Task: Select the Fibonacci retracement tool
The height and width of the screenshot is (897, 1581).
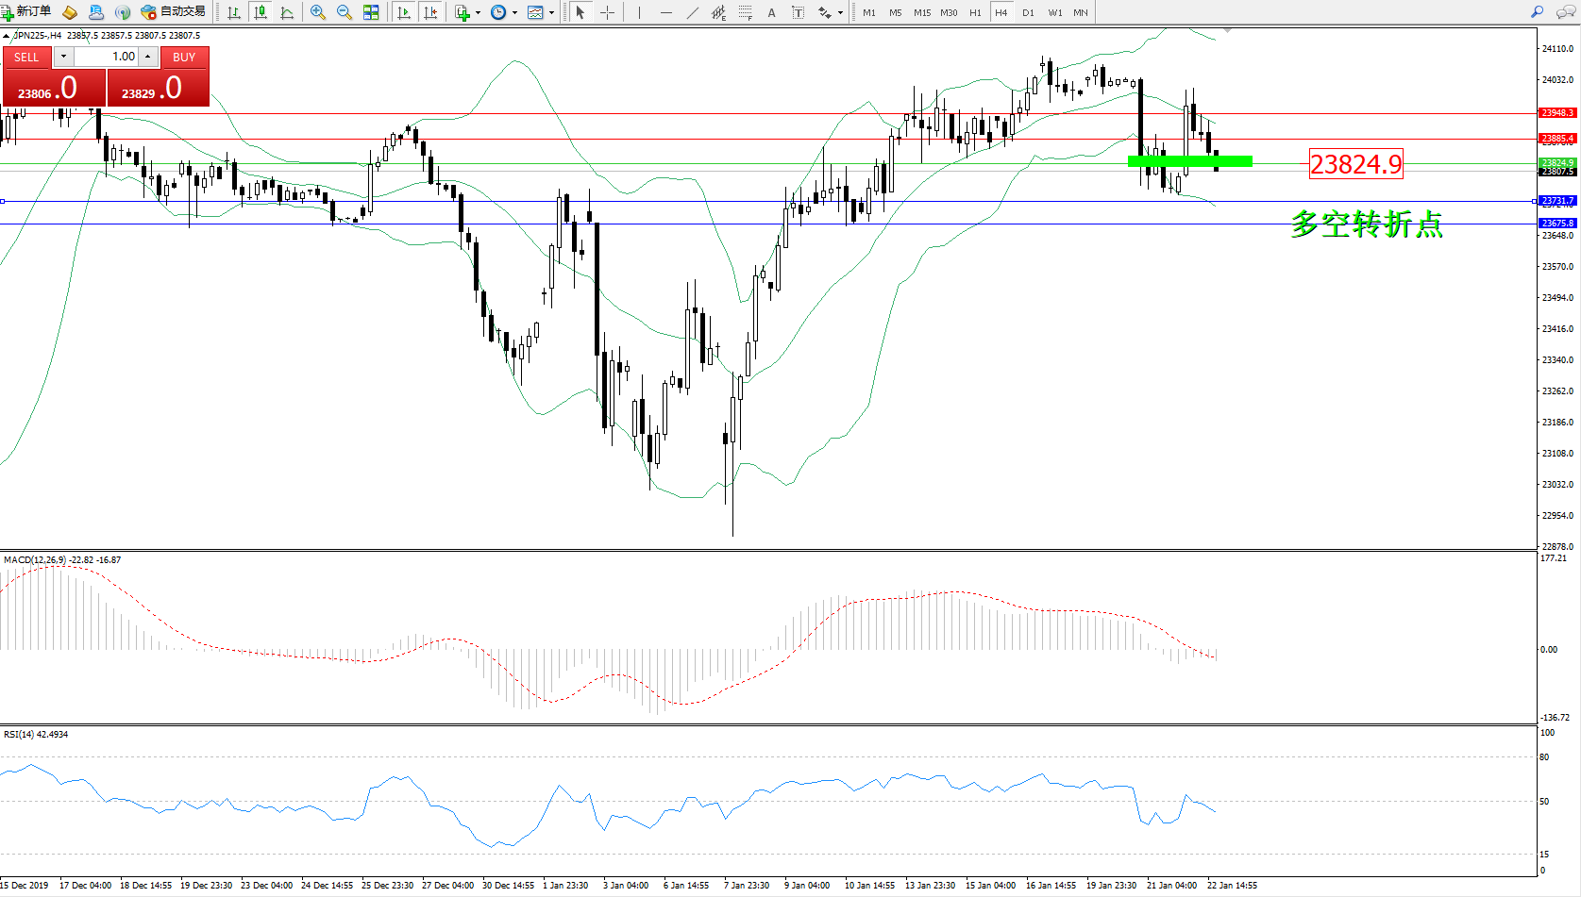Action: (x=746, y=12)
